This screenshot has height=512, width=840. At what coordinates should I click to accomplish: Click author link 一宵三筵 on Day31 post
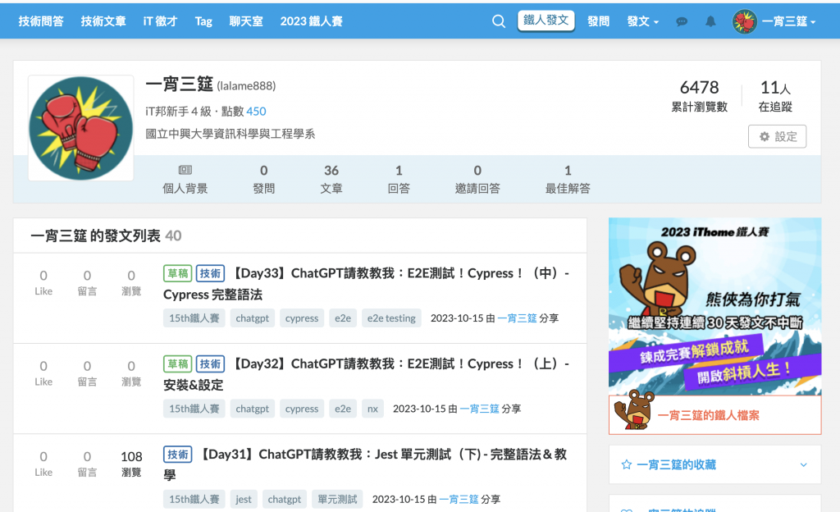459,499
